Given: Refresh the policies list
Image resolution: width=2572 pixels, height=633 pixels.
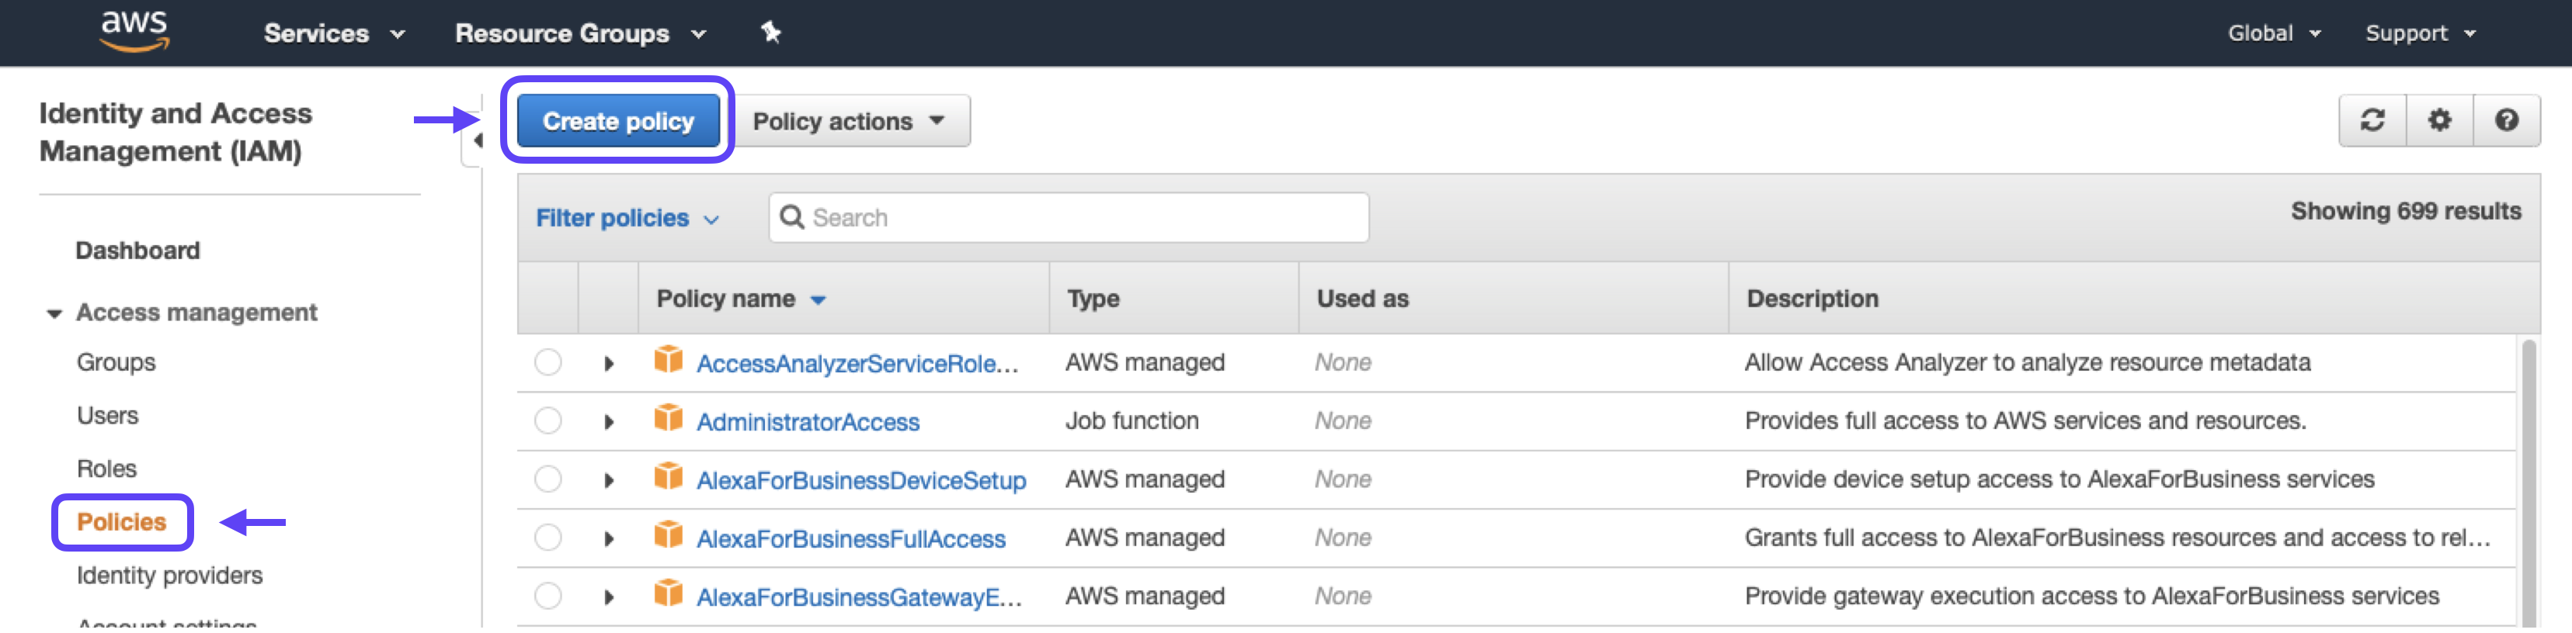Looking at the screenshot, I should click(2372, 120).
